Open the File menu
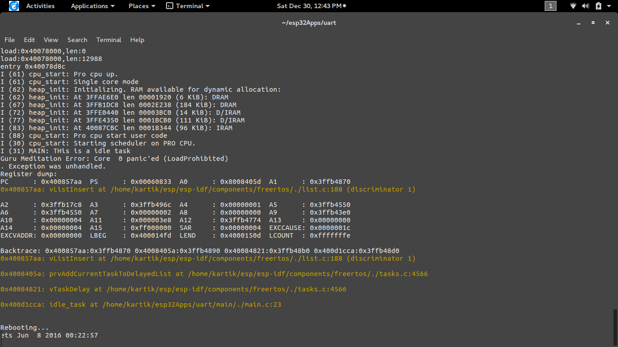 (x=10, y=40)
